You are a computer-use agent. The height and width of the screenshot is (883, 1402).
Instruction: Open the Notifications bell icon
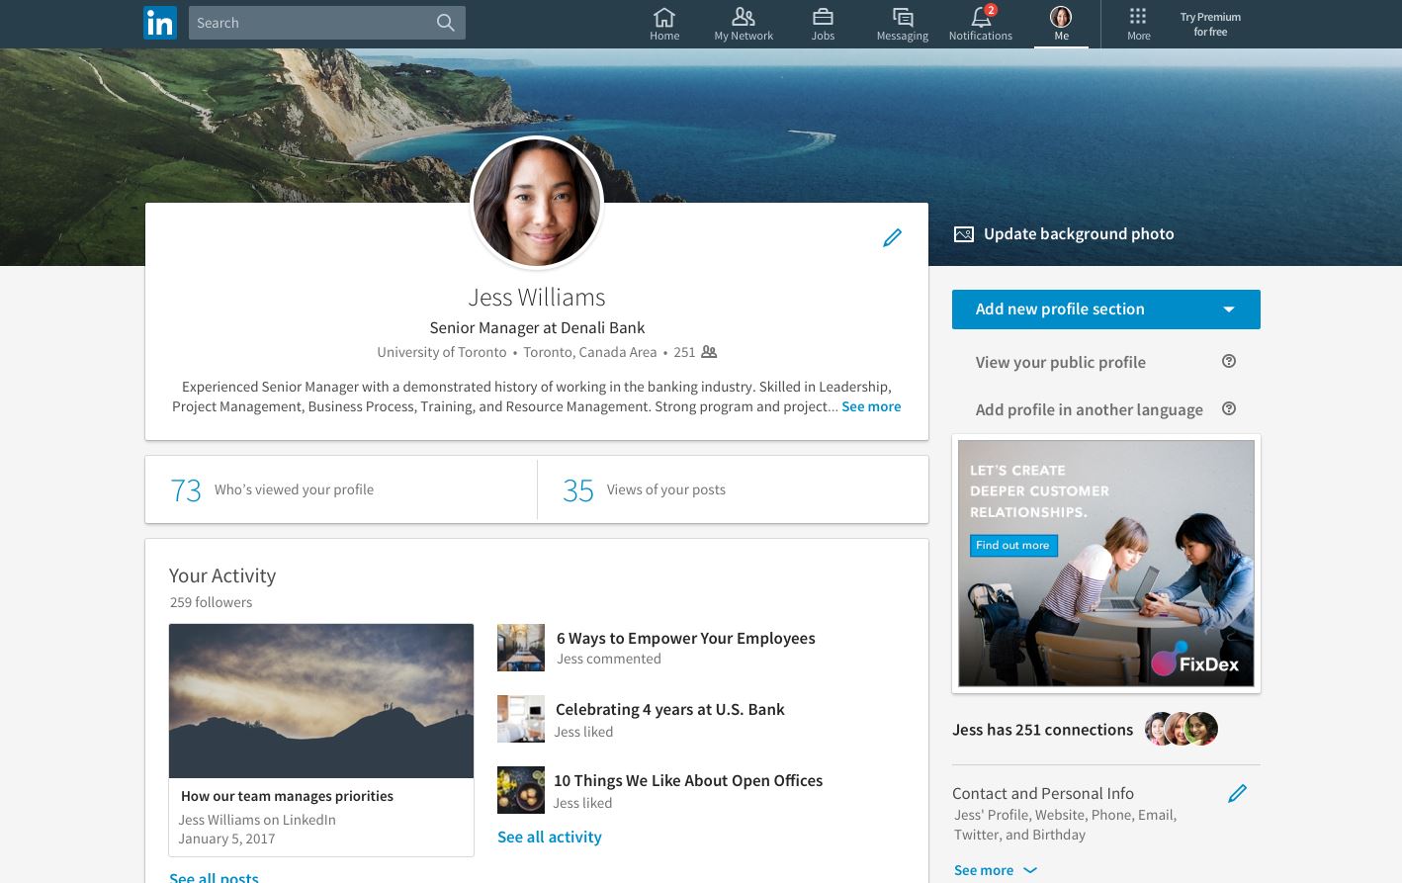980,18
